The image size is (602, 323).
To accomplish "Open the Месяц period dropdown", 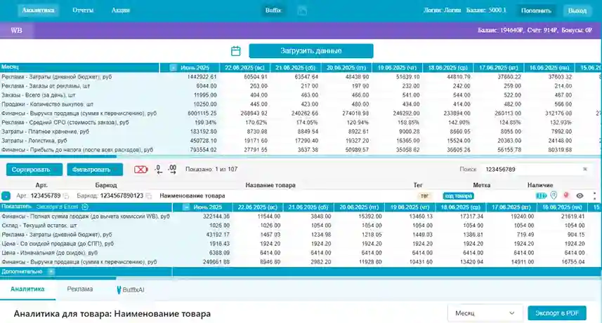I will click(483, 313).
